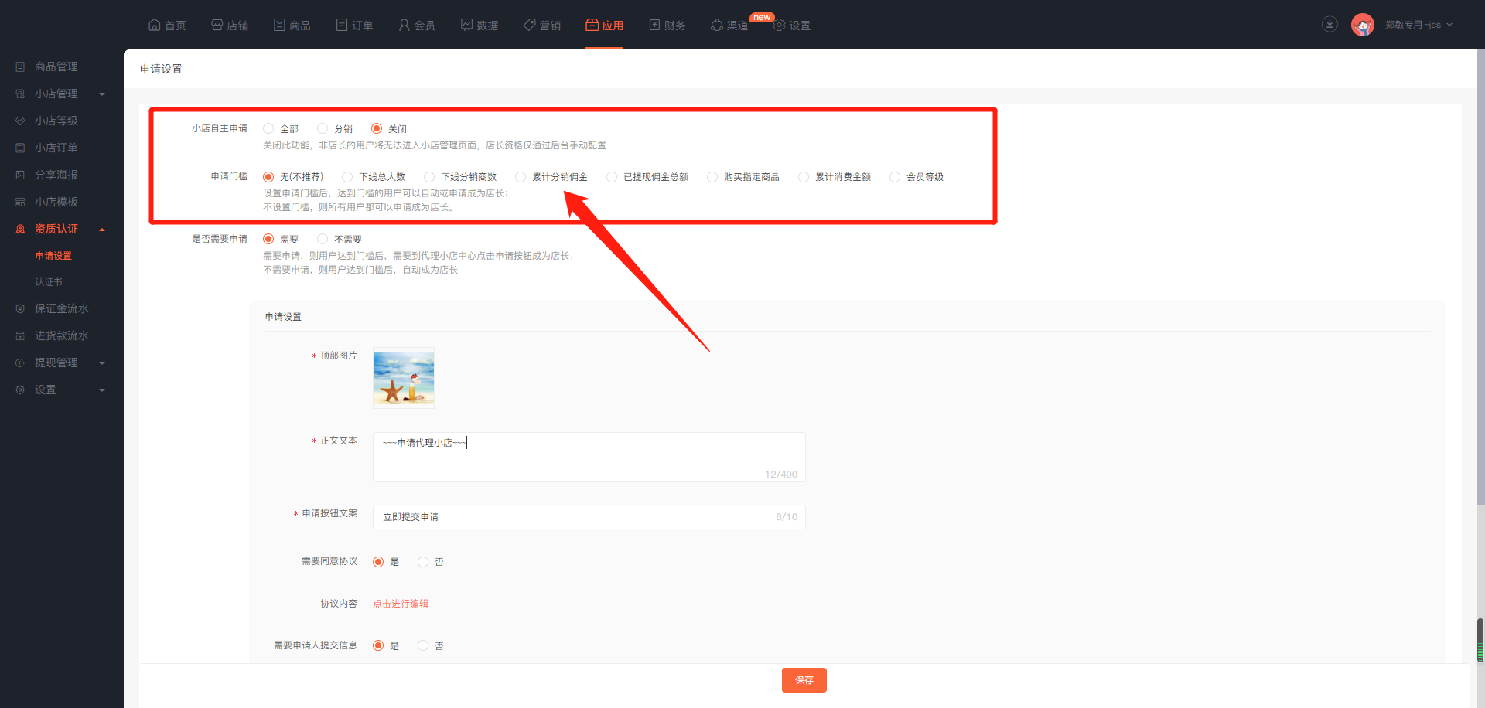Click the 进货款流水 sidebar icon
The image size is (1485, 708).
(20, 336)
